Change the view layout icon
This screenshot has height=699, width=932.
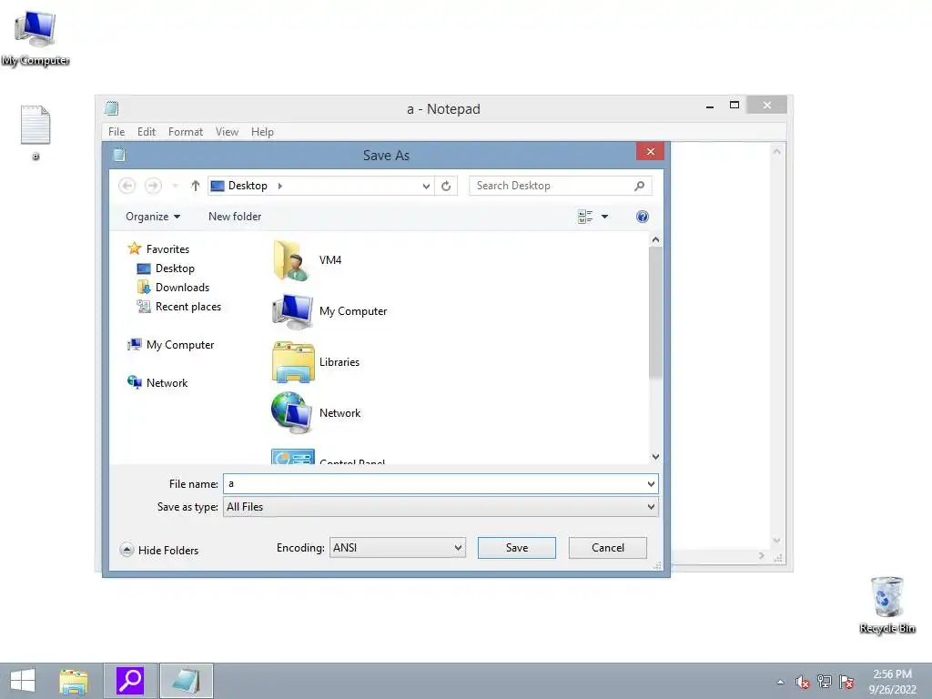pyautogui.click(x=585, y=217)
